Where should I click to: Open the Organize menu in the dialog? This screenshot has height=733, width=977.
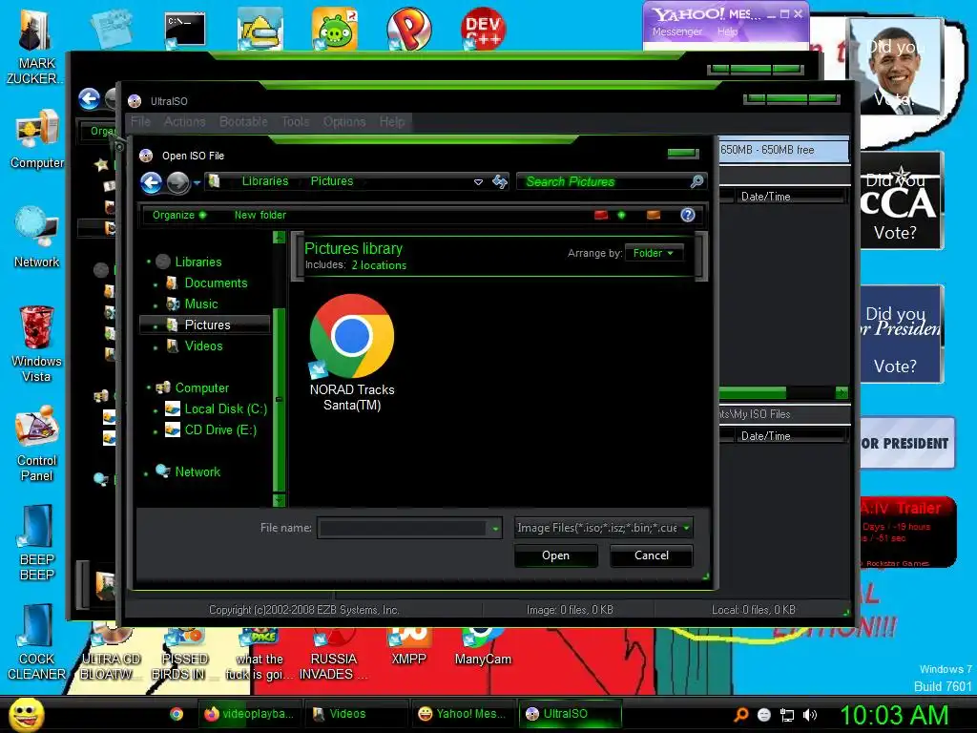coord(178,215)
